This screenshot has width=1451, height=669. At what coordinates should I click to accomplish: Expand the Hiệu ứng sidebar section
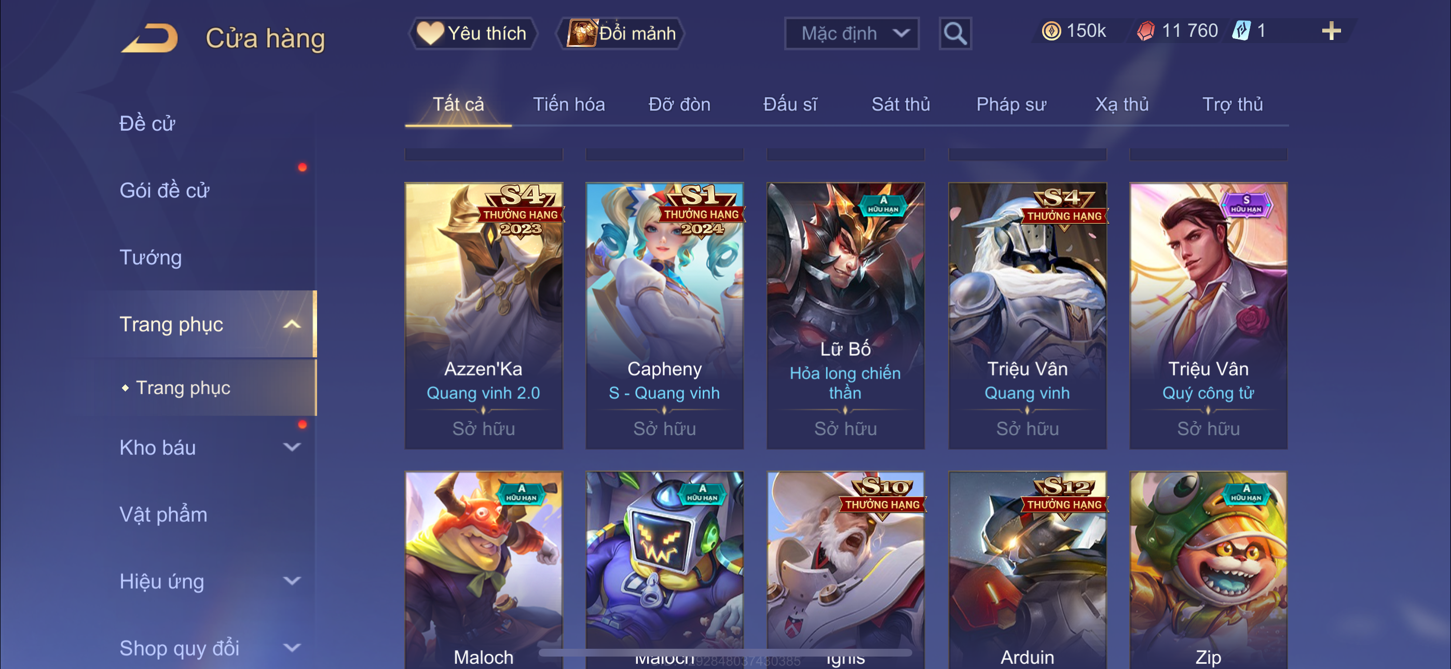click(x=291, y=581)
